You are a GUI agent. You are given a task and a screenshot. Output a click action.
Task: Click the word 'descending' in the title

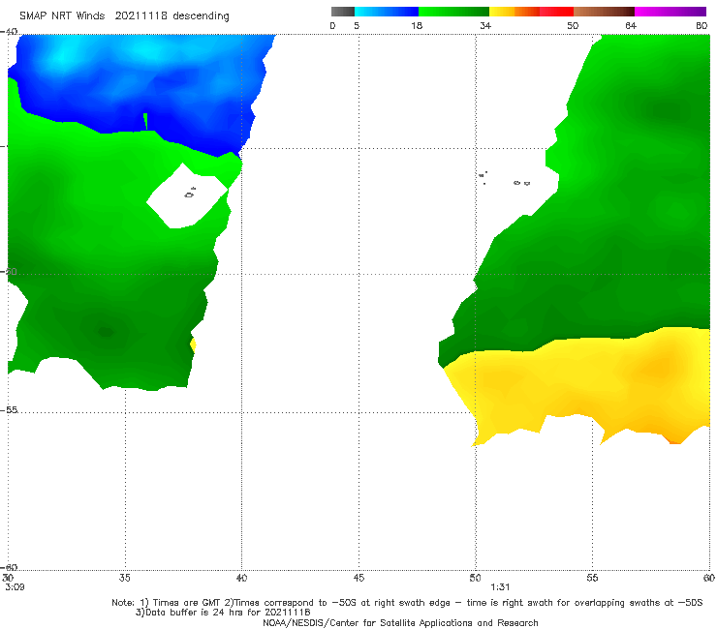coord(202,16)
